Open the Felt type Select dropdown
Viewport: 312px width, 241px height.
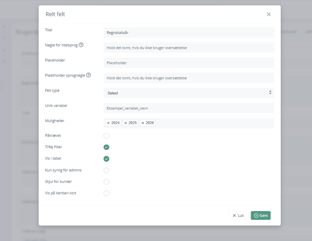[x=186, y=93]
